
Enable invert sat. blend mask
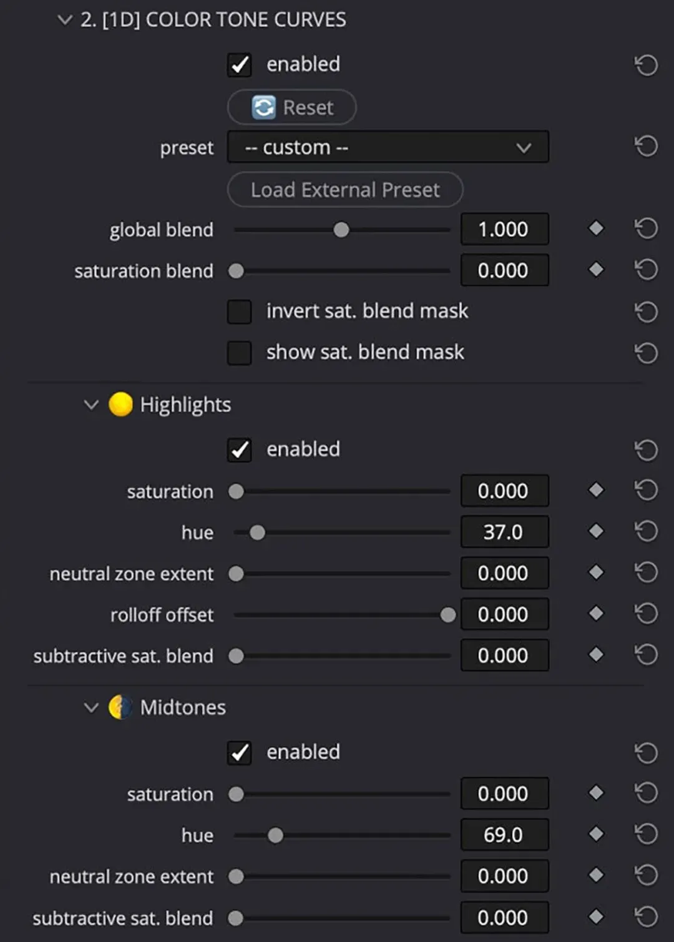click(x=240, y=312)
